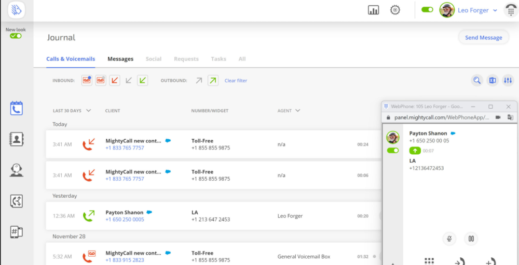Click Payton Shanon client name in journal
The image size is (519, 265).
click(125, 212)
